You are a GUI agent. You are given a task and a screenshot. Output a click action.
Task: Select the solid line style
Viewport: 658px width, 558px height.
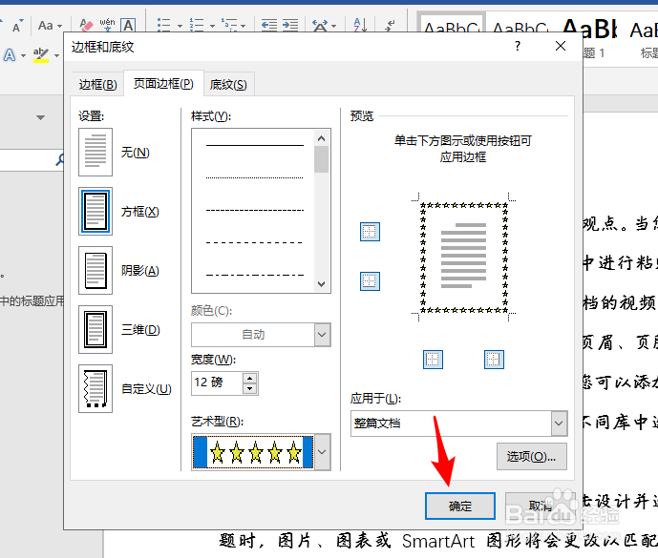point(254,145)
